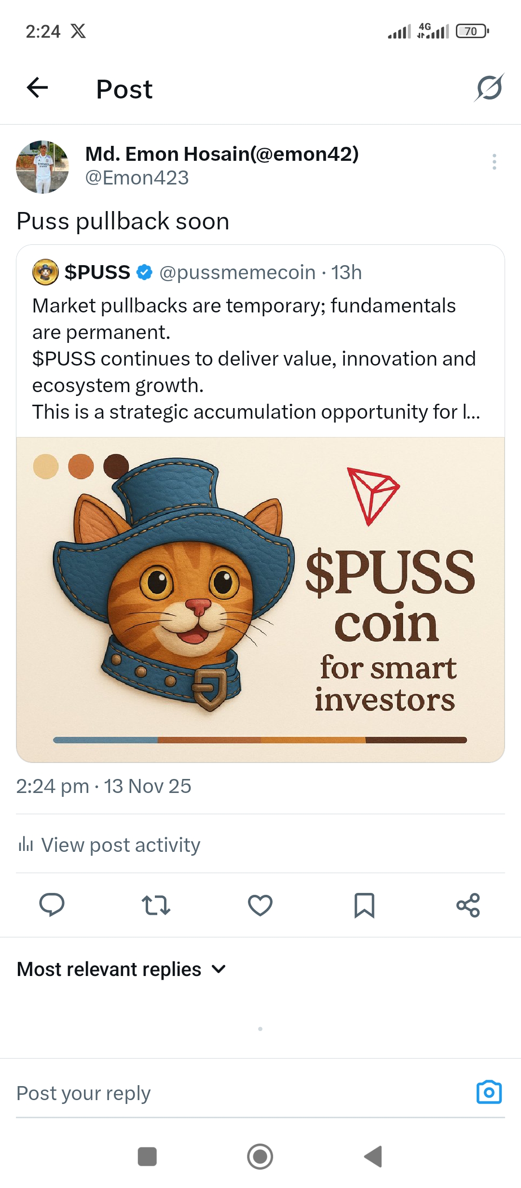Repost using the retweet icon
The image size is (521, 1188).
point(156,905)
